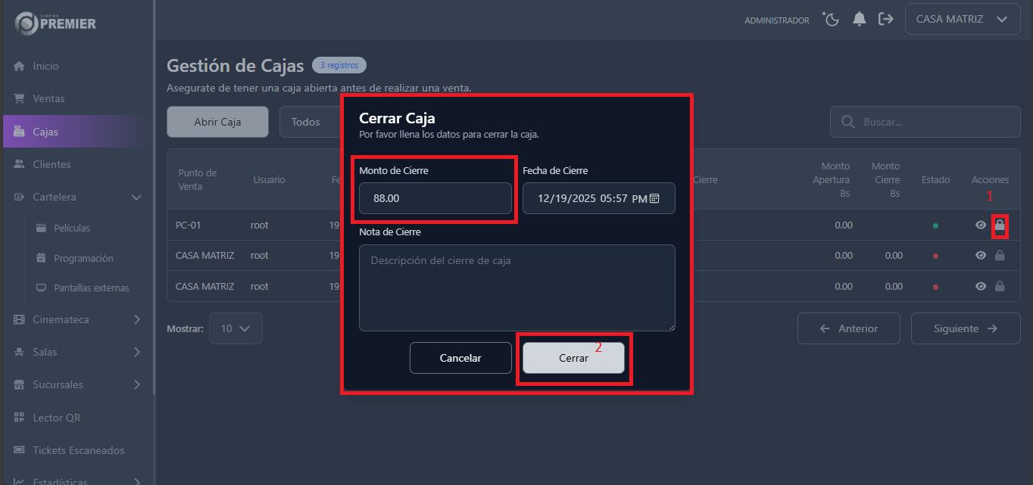Open Clientes page in sidebar
This screenshot has width=1033, height=485.
pos(51,164)
